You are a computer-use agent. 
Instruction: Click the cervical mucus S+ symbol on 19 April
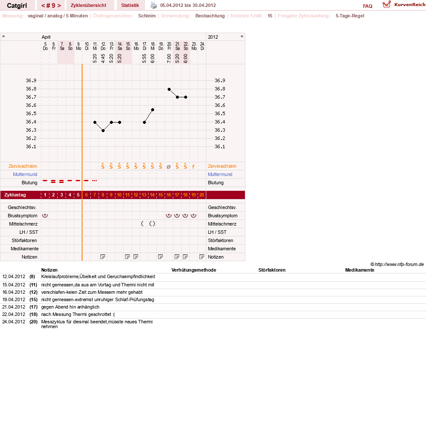[x=161, y=166]
